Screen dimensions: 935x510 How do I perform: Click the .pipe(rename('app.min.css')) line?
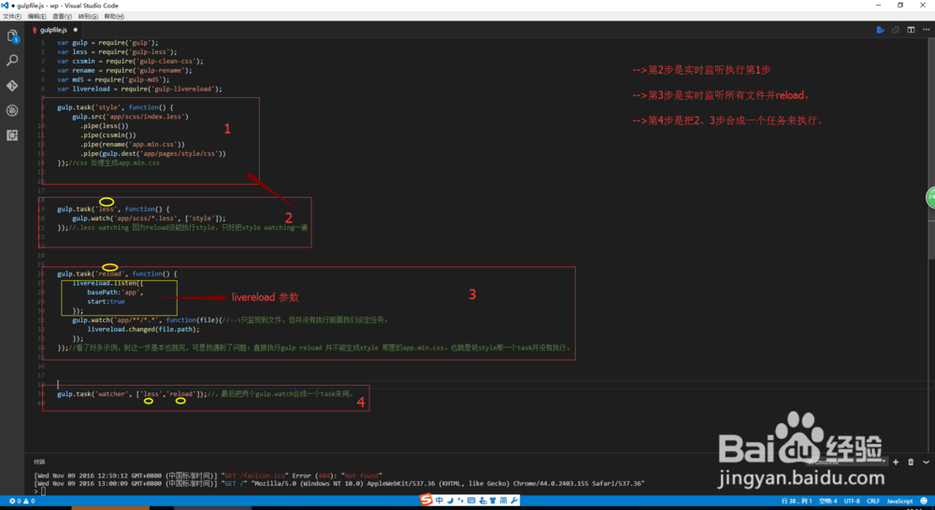click(133, 144)
